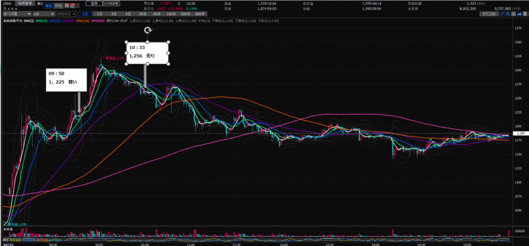
Task: Click the orange 'SMA(100)' legend label
Action: point(82,21)
